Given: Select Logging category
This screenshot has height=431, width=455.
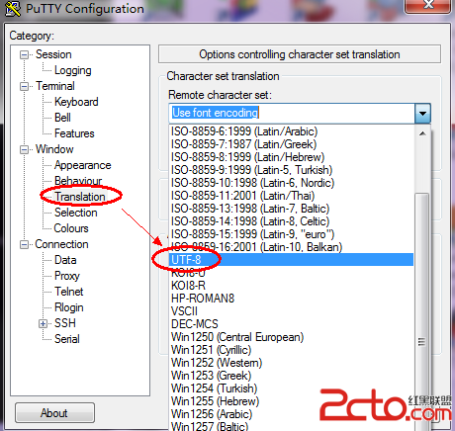Looking at the screenshot, I should click(x=73, y=70).
